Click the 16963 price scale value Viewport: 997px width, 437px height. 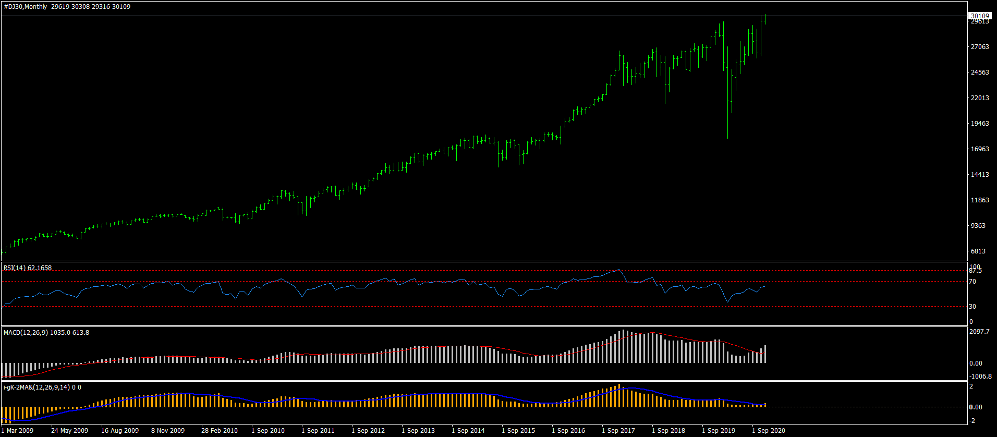[x=980, y=149]
